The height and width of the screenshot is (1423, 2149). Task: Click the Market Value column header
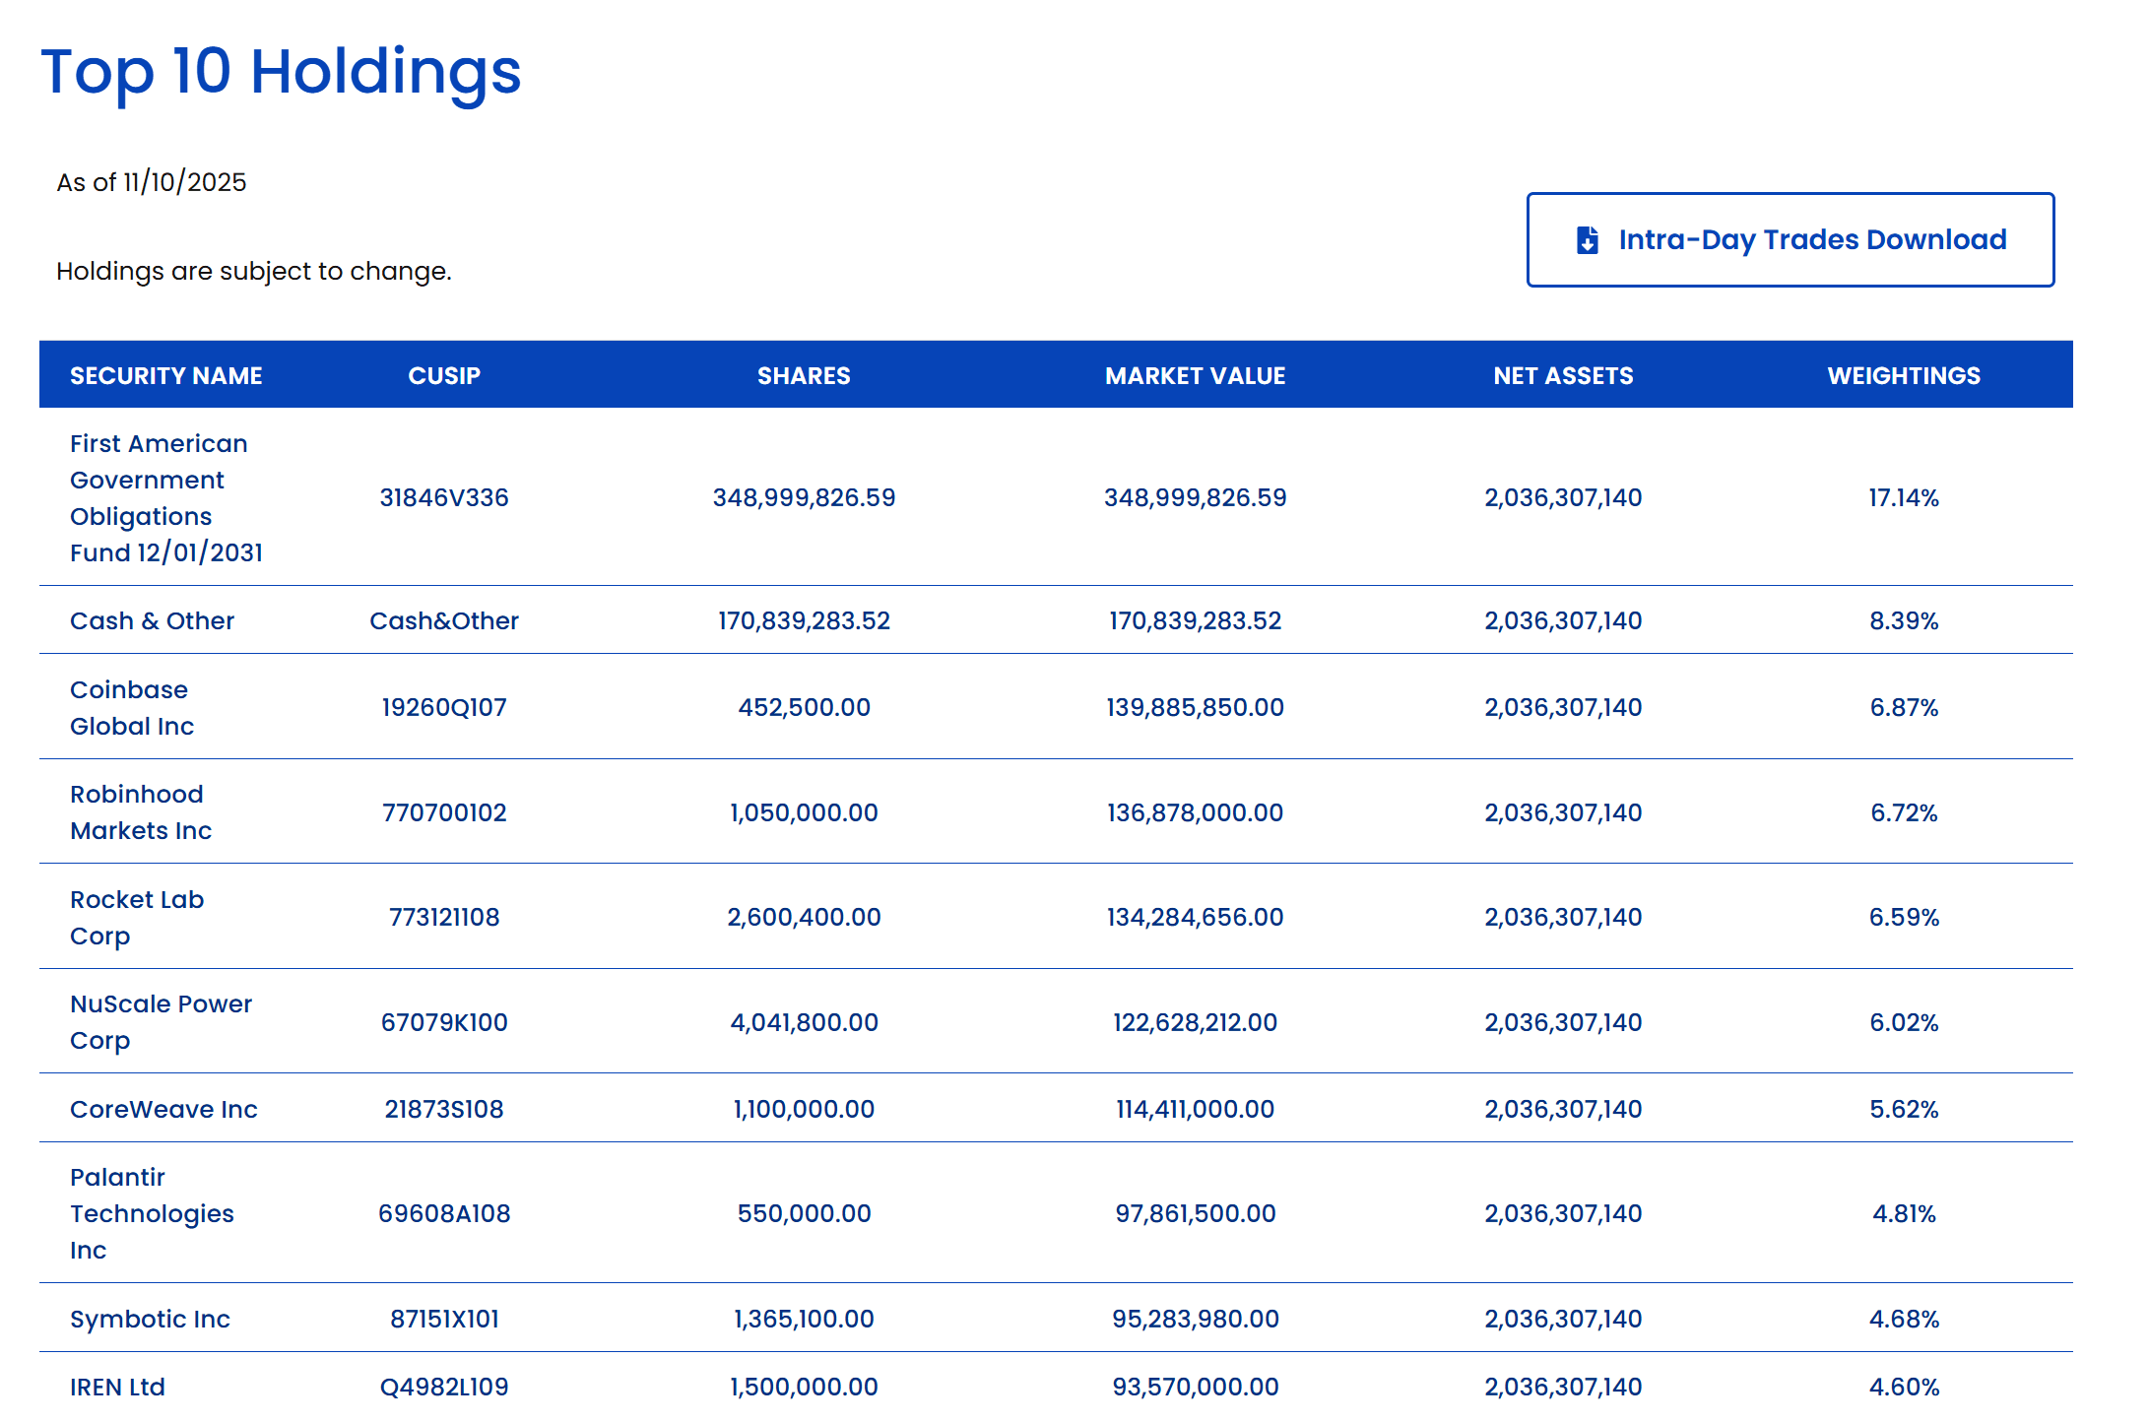click(1194, 375)
